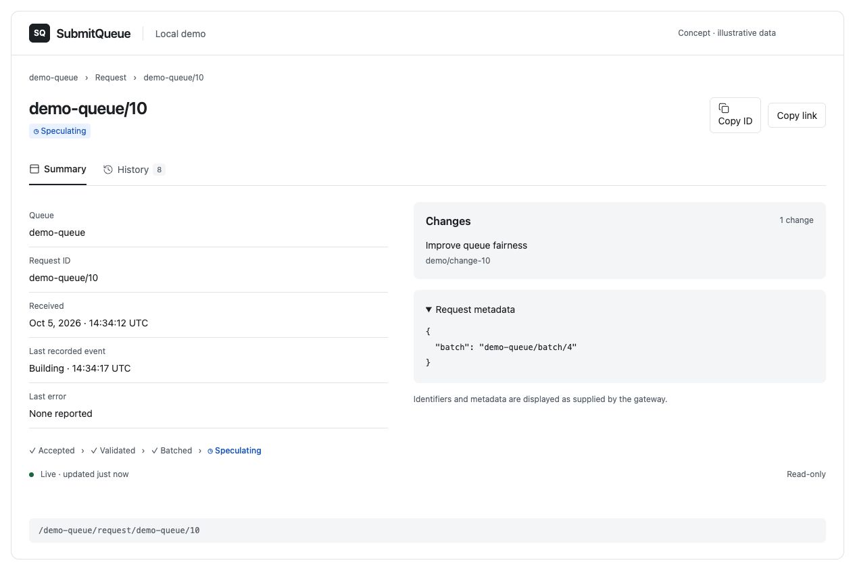Click the demo-queue/10 breadcrumb item
The image size is (855, 571).
tap(174, 78)
